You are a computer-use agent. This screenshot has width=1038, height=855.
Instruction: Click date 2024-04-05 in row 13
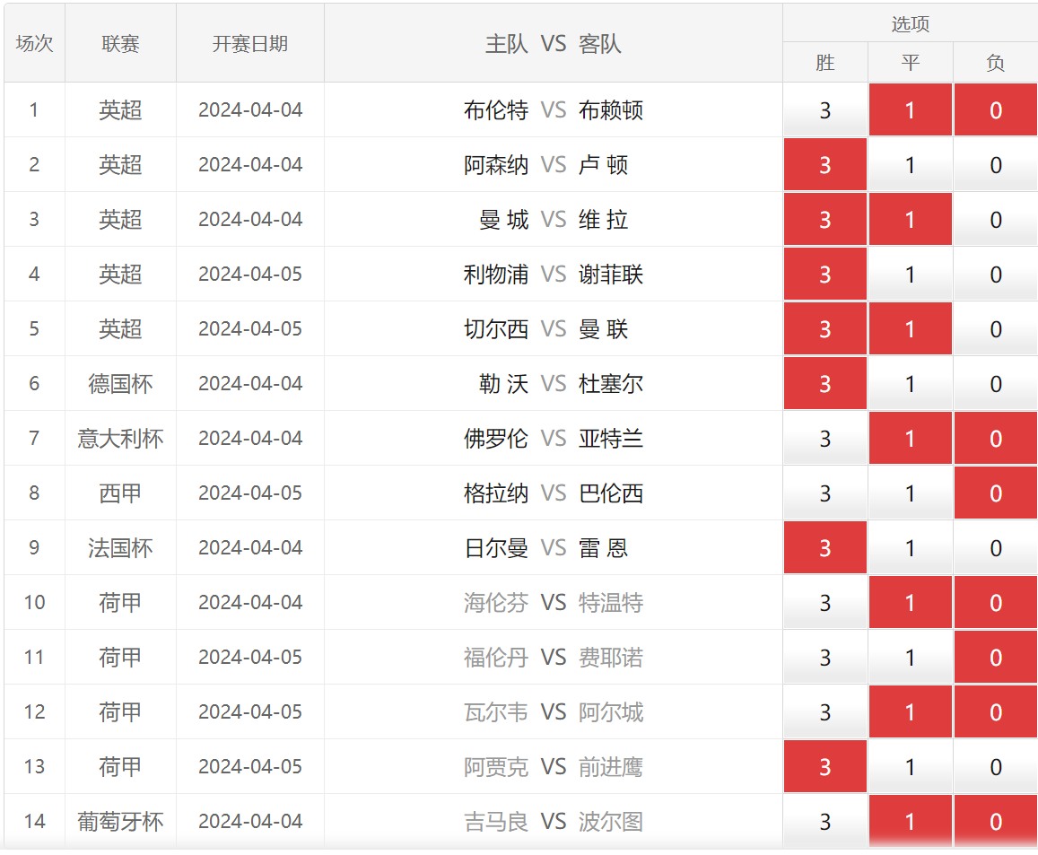[x=250, y=766]
